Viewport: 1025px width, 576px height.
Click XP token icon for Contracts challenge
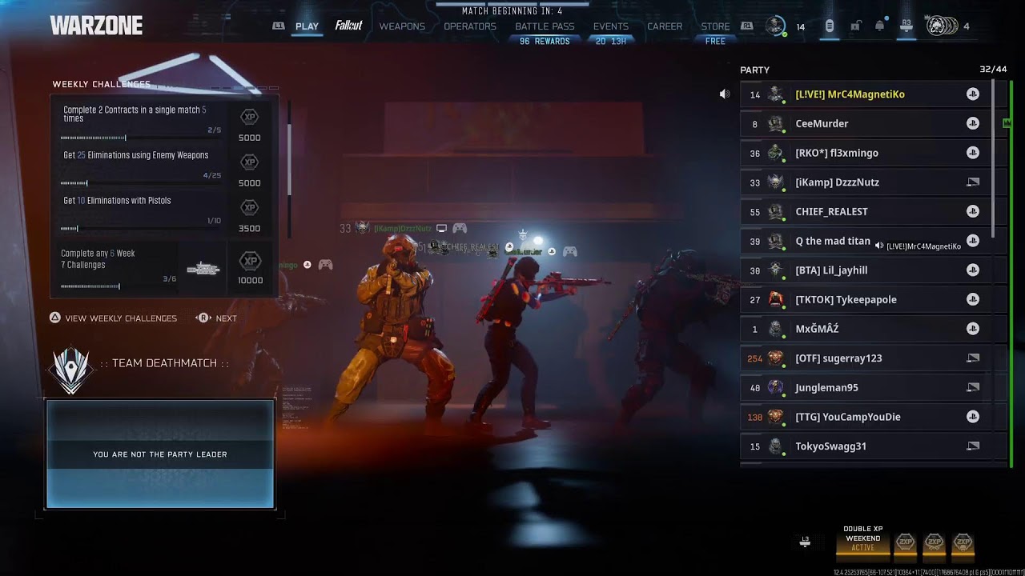click(250, 117)
